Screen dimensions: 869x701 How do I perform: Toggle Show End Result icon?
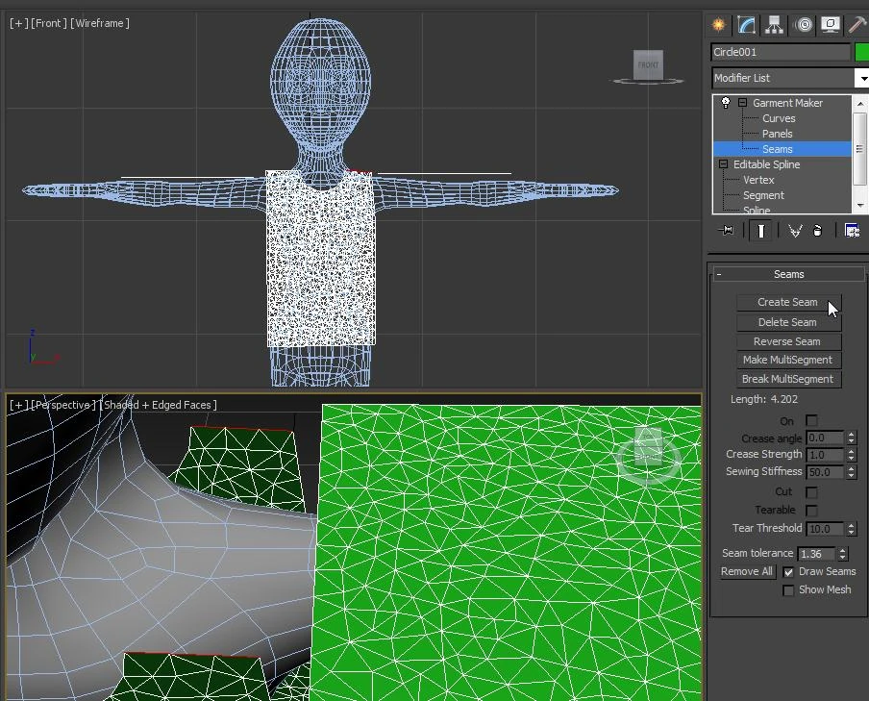click(x=760, y=231)
